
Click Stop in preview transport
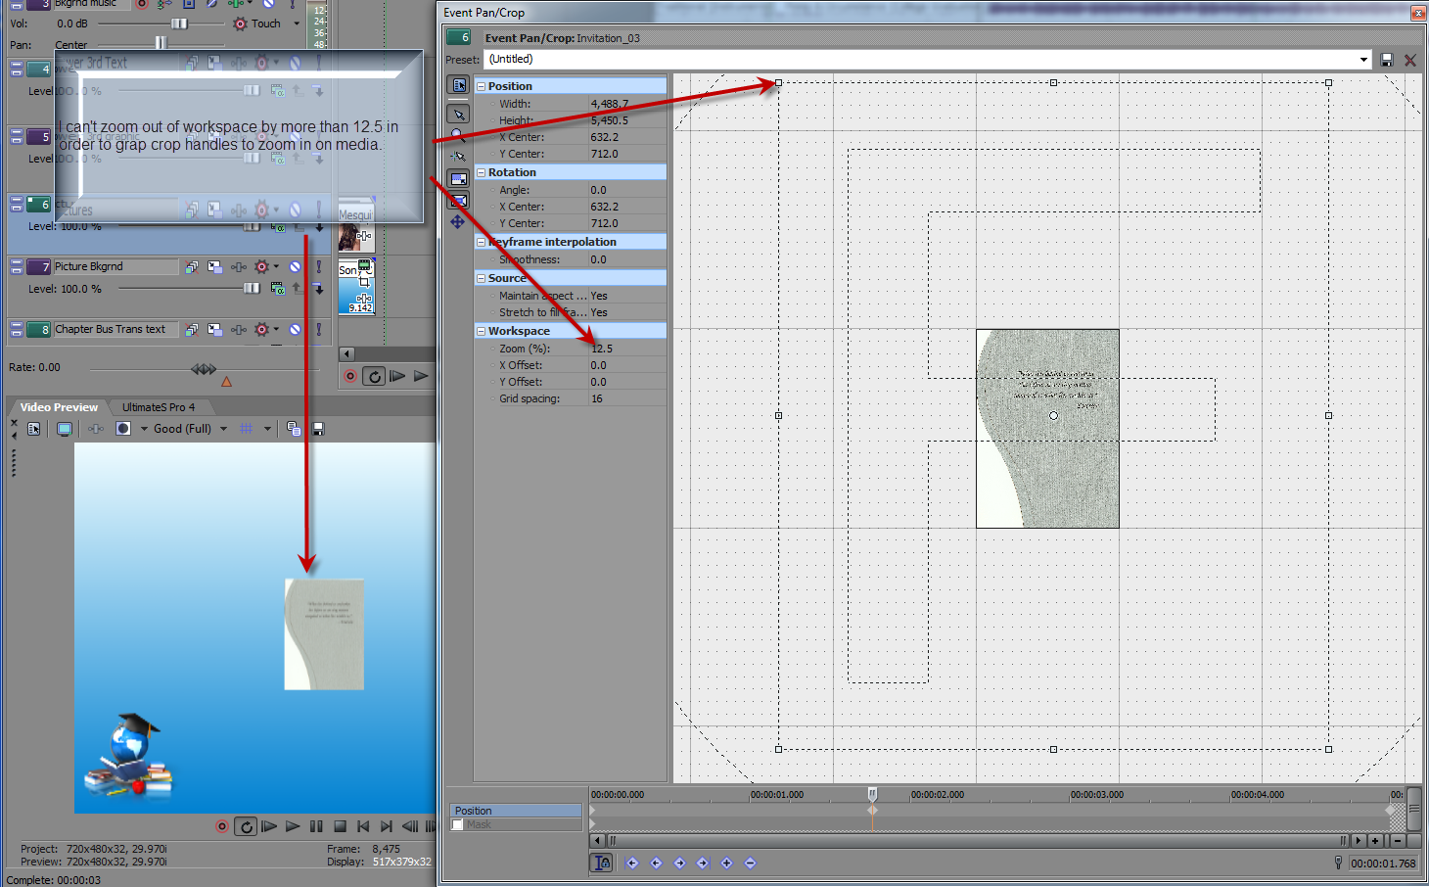[340, 826]
